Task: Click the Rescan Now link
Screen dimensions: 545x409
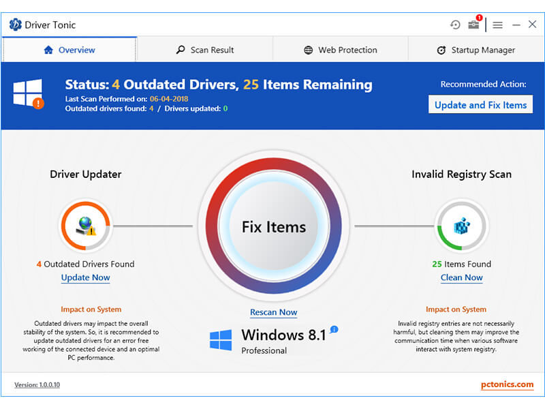Action: point(274,312)
